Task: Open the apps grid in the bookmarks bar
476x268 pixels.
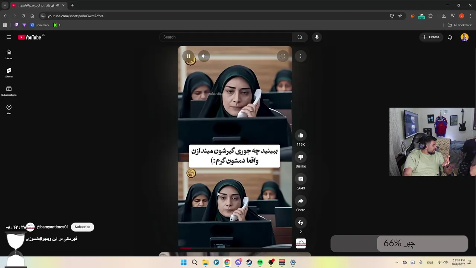Action: click(x=5, y=25)
